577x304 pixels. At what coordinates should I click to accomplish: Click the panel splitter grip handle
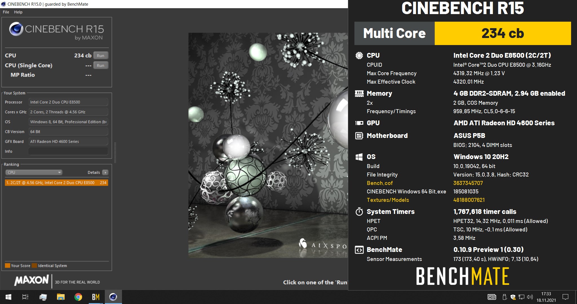(x=115, y=153)
